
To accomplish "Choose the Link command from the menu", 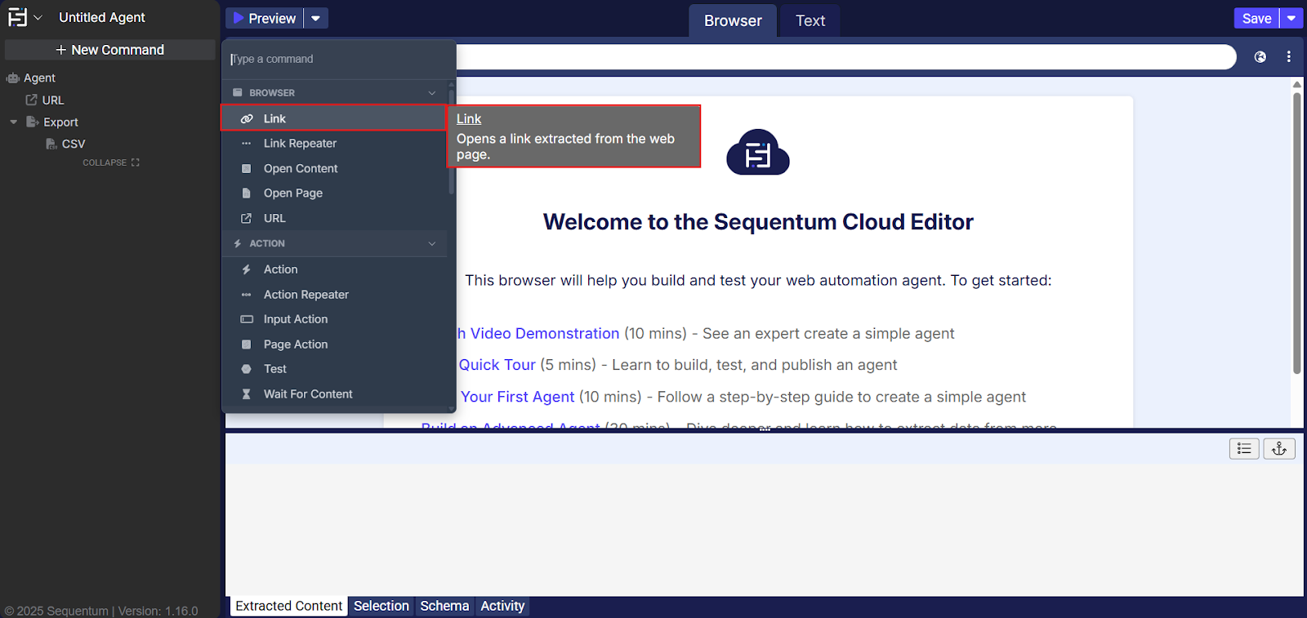I will coord(333,118).
